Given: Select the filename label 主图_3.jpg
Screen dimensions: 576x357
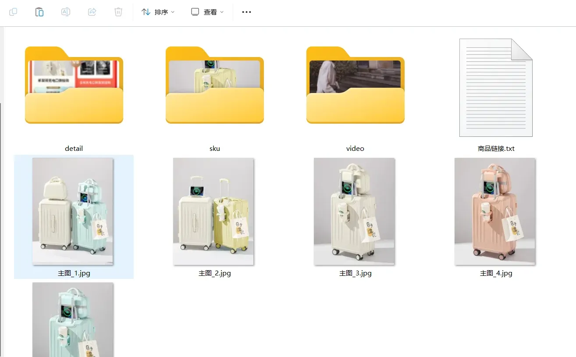Looking at the screenshot, I should [x=355, y=273].
